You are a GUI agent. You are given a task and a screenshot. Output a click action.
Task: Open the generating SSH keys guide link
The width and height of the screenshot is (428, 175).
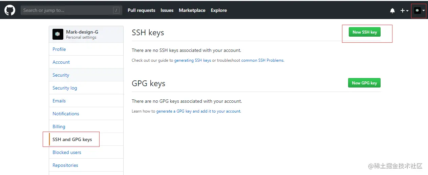(x=192, y=60)
